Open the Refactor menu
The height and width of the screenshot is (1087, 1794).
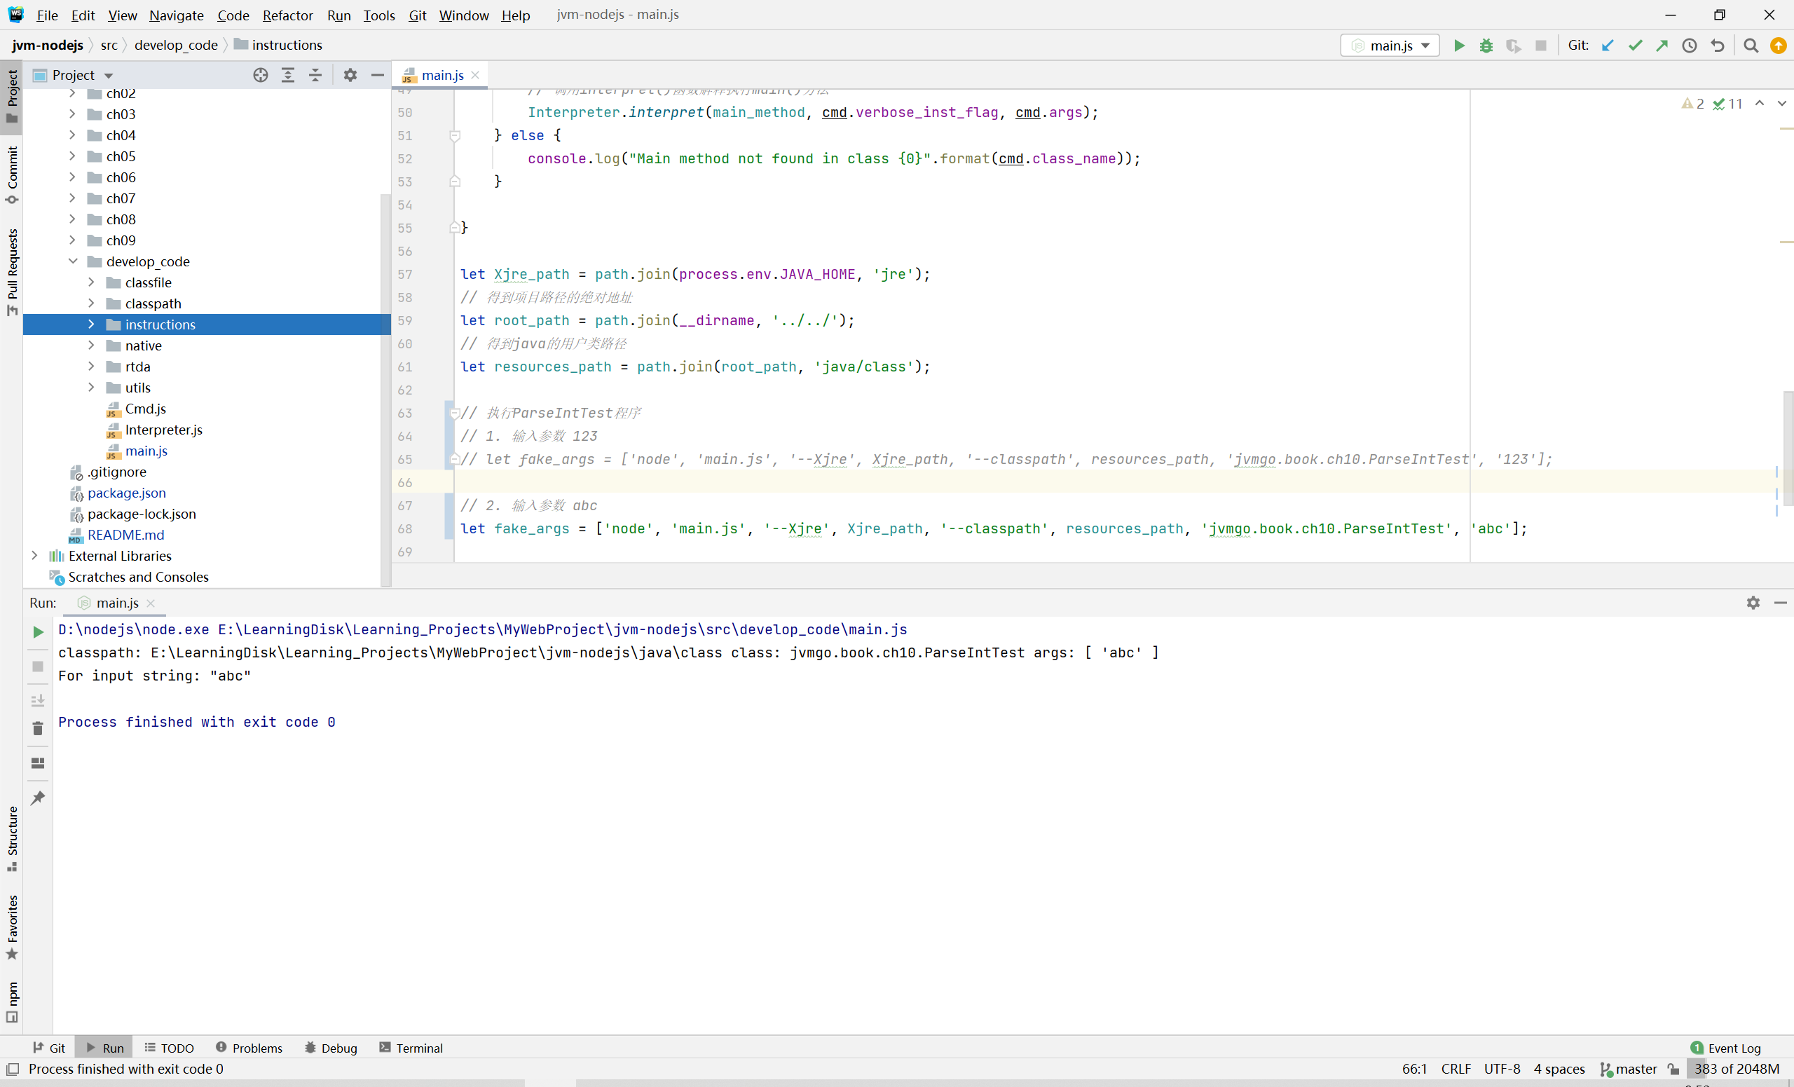[x=287, y=15]
